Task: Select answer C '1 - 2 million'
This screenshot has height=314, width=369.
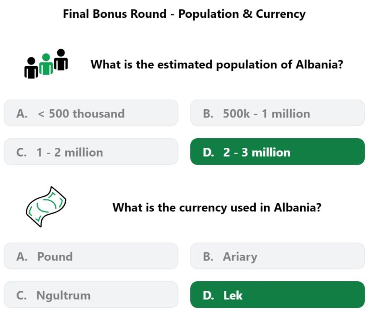Action: coord(91,152)
